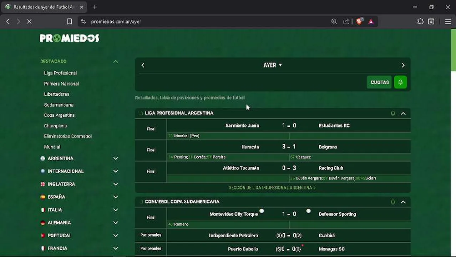Open Libertadores in sidebar
Image resolution: width=456 pixels, height=257 pixels.
(x=57, y=94)
